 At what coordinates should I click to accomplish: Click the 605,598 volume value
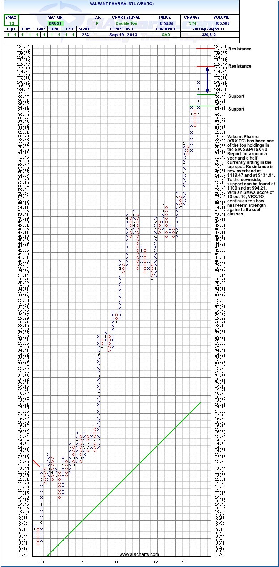click(x=222, y=23)
